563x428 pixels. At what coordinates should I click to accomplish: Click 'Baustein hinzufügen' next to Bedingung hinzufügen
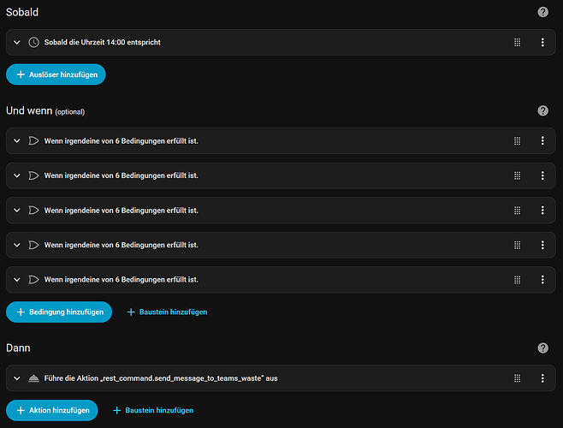tap(167, 312)
